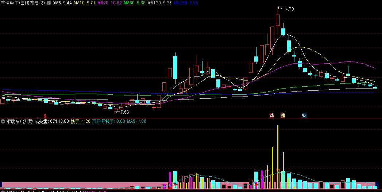This screenshot has height=192, width=382.
Task: Select the MA20: 10.62 label
Action: point(109,3)
